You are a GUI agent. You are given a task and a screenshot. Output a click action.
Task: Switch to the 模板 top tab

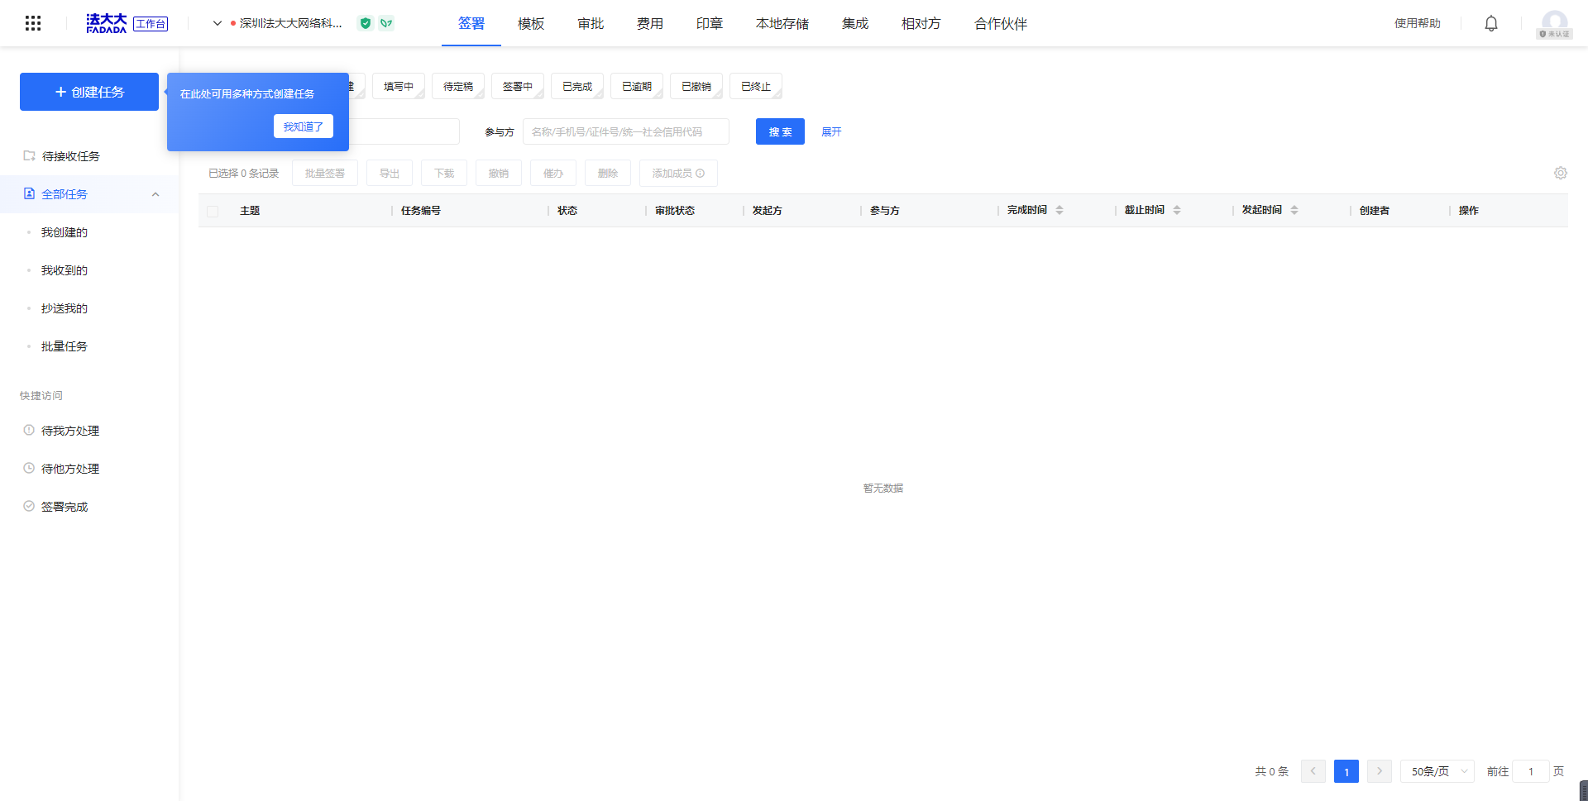click(x=530, y=23)
